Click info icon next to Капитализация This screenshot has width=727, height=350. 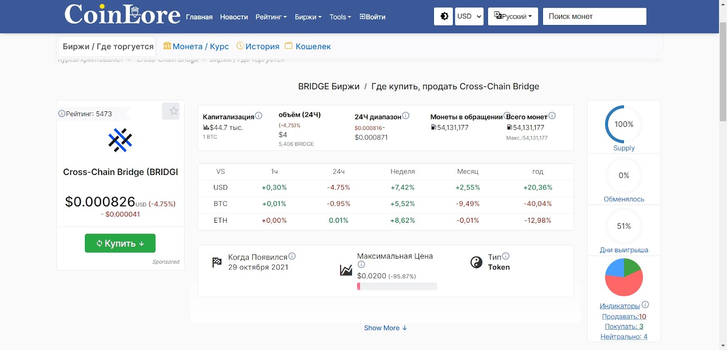(x=259, y=116)
